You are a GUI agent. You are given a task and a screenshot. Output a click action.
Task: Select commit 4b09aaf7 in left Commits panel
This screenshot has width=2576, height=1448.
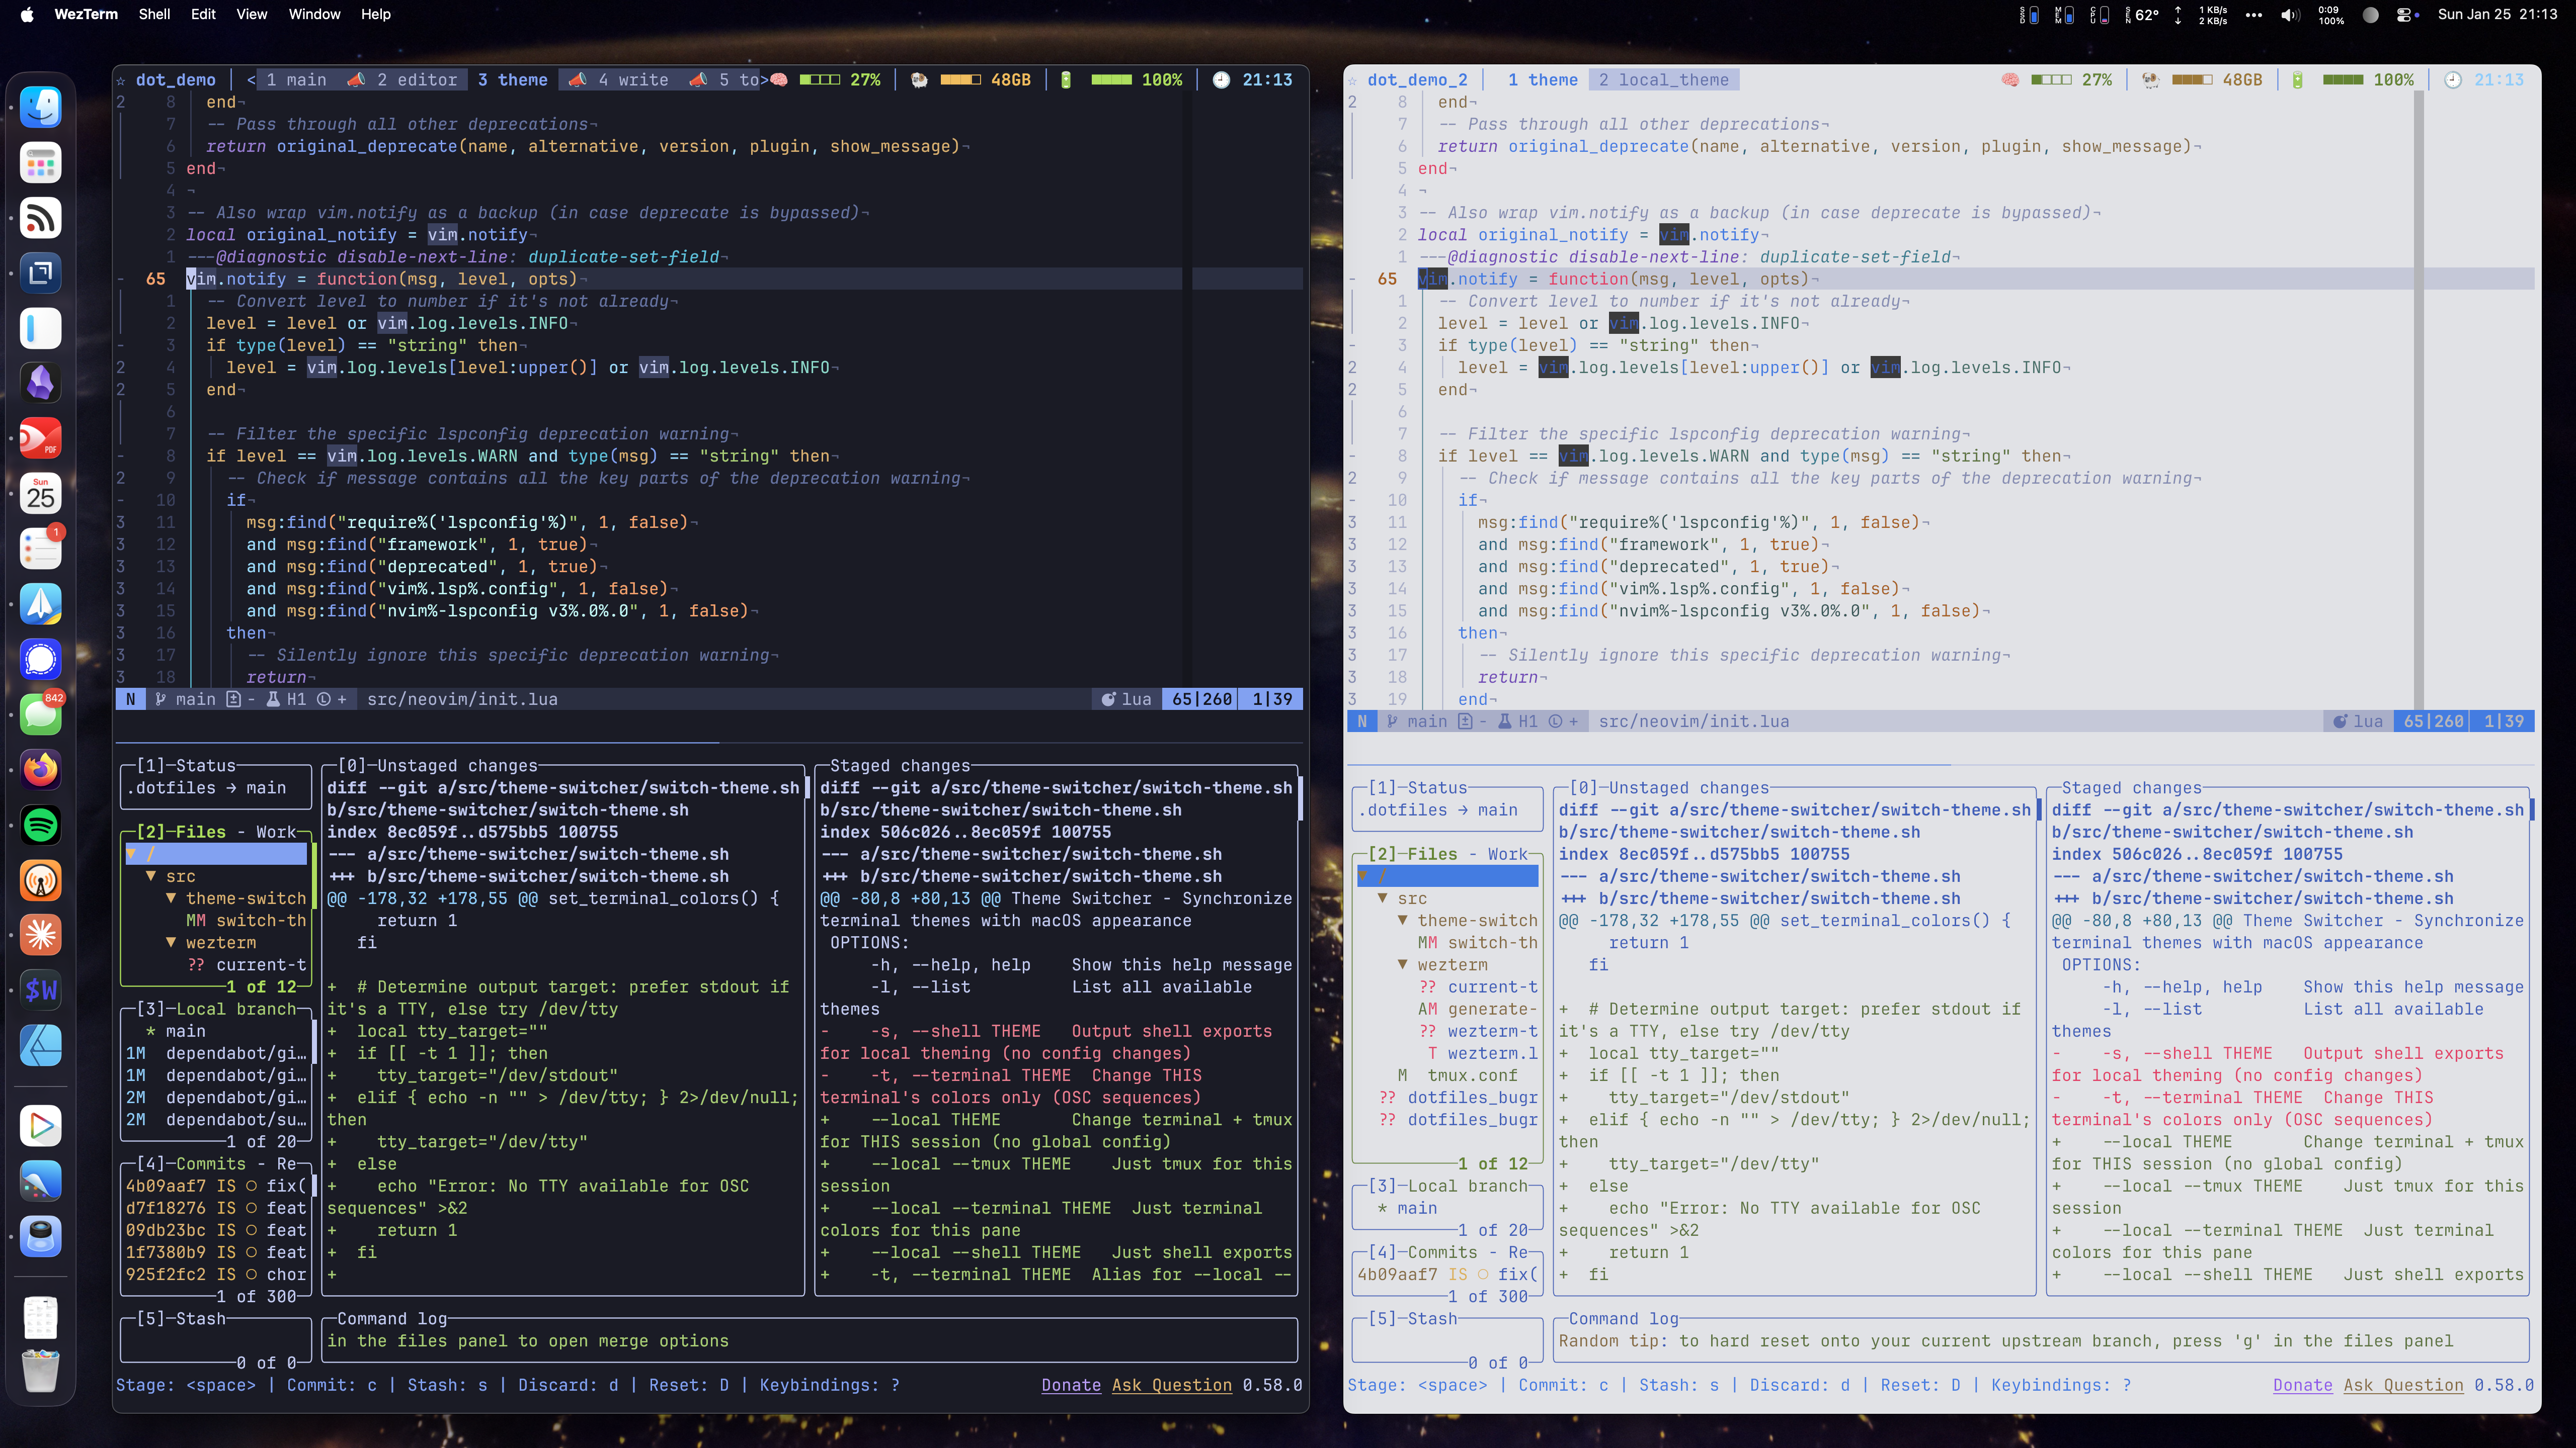(x=216, y=1186)
